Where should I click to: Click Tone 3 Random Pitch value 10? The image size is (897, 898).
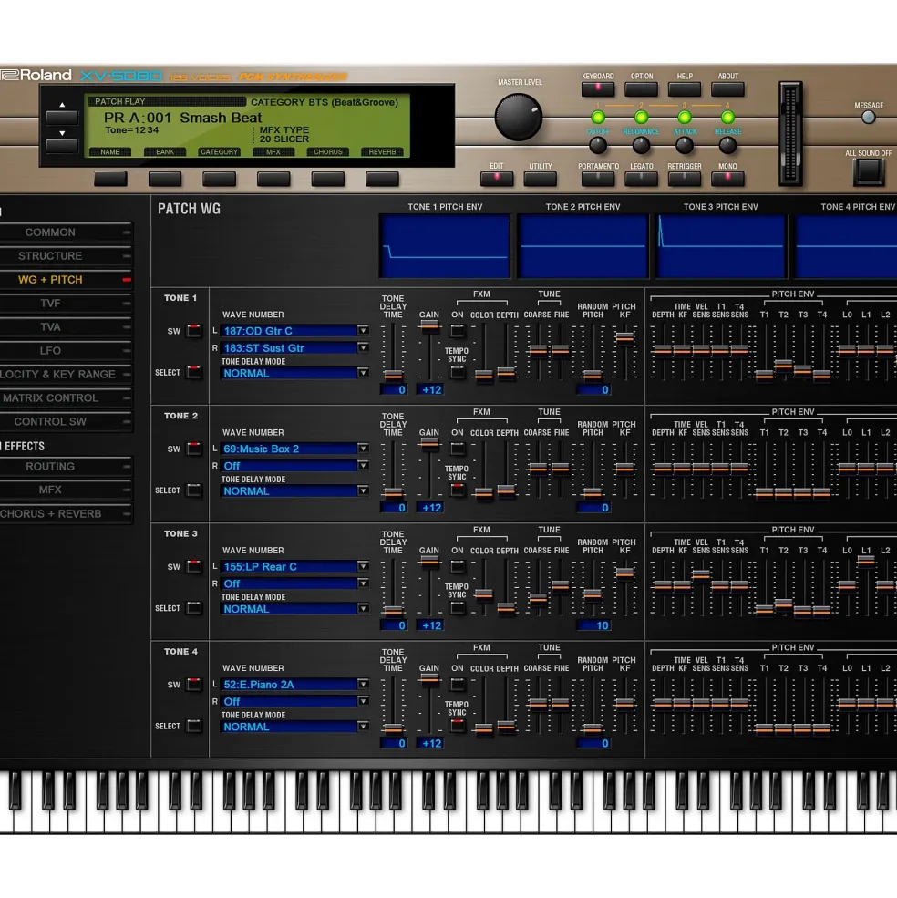(593, 626)
